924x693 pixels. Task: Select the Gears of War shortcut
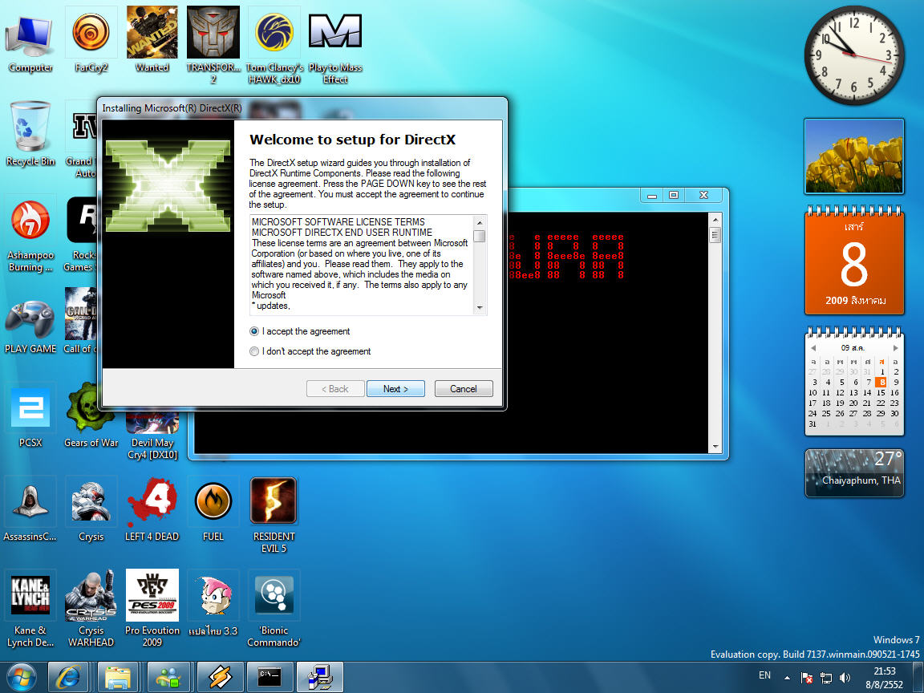tap(91, 415)
